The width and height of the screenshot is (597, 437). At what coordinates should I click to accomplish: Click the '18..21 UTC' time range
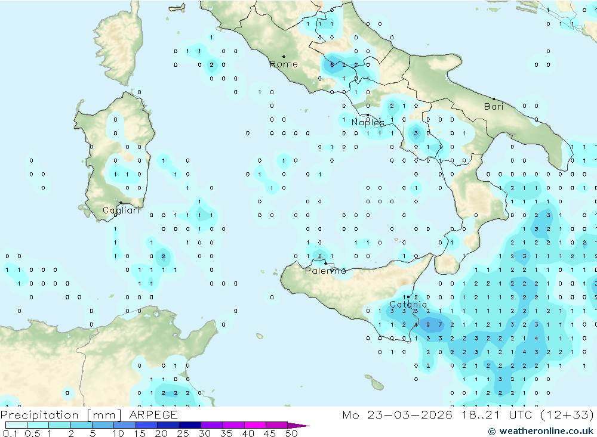click(x=498, y=414)
